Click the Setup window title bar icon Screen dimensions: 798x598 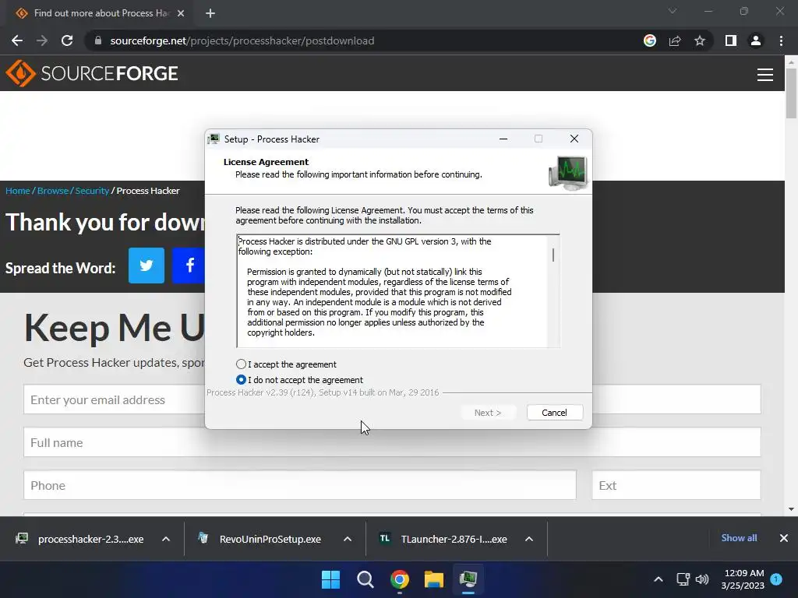pyautogui.click(x=214, y=139)
